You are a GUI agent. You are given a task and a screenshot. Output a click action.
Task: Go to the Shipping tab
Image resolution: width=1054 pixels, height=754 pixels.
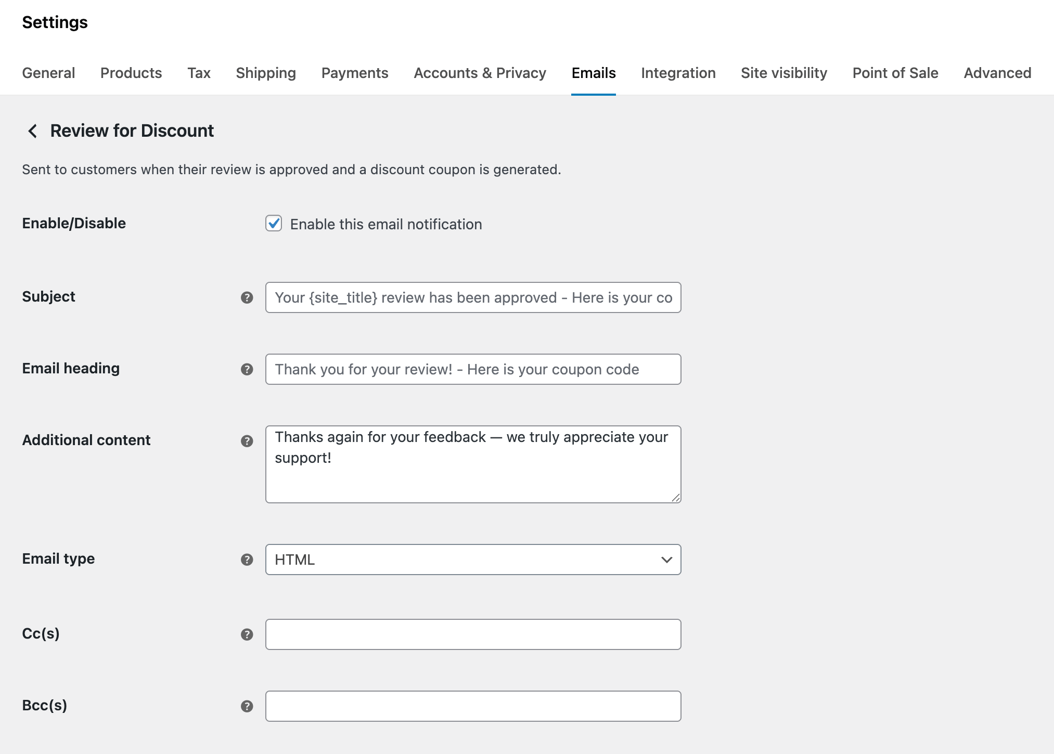(x=265, y=73)
